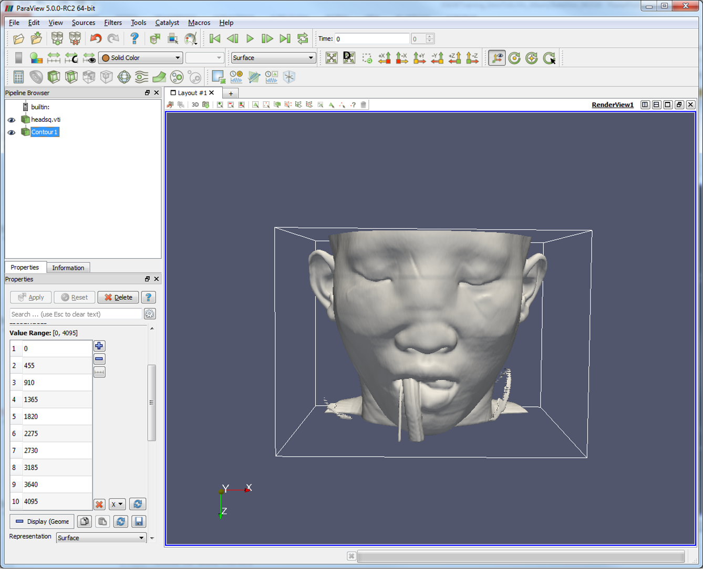Go to first frame
Image resolution: width=703 pixels, height=569 pixels.
click(x=215, y=39)
